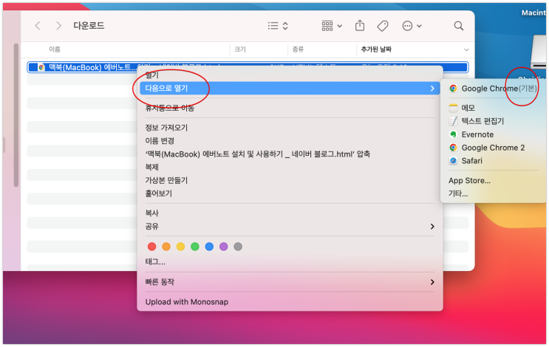The image size is (549, 347).
Task: Choose 복사 menu item
Action: 152,213
